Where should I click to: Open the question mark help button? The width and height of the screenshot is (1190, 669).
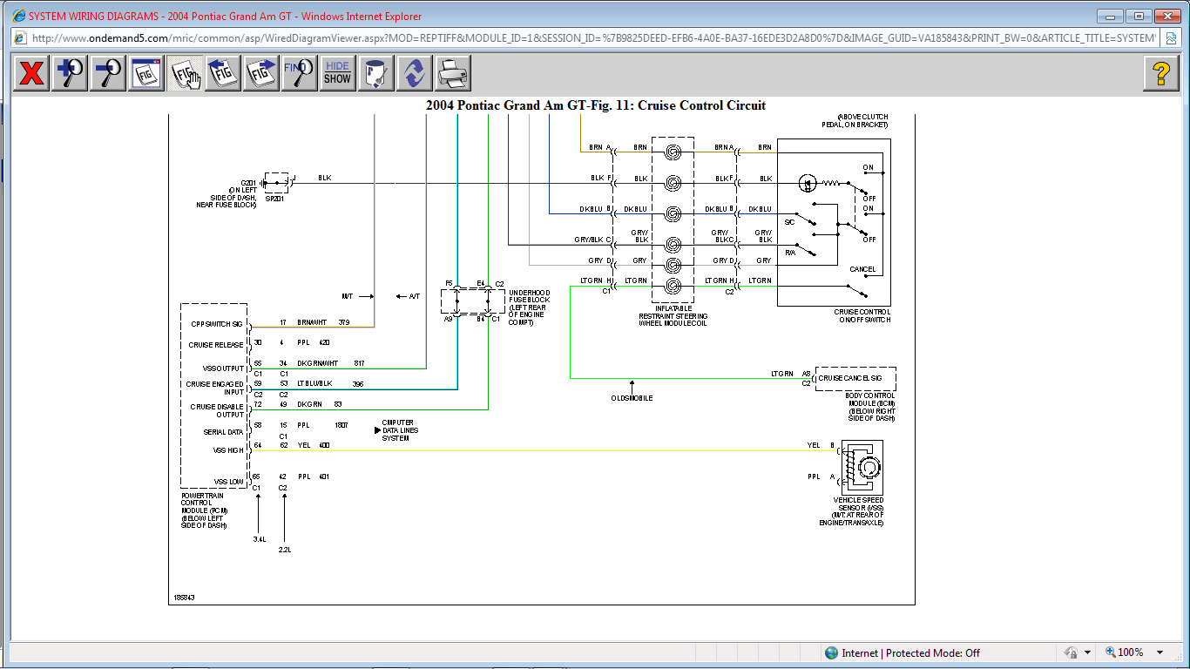pyautogui.click(x=1160, y=73)
